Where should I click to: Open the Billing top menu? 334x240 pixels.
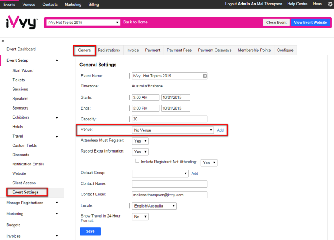(94, 5)
